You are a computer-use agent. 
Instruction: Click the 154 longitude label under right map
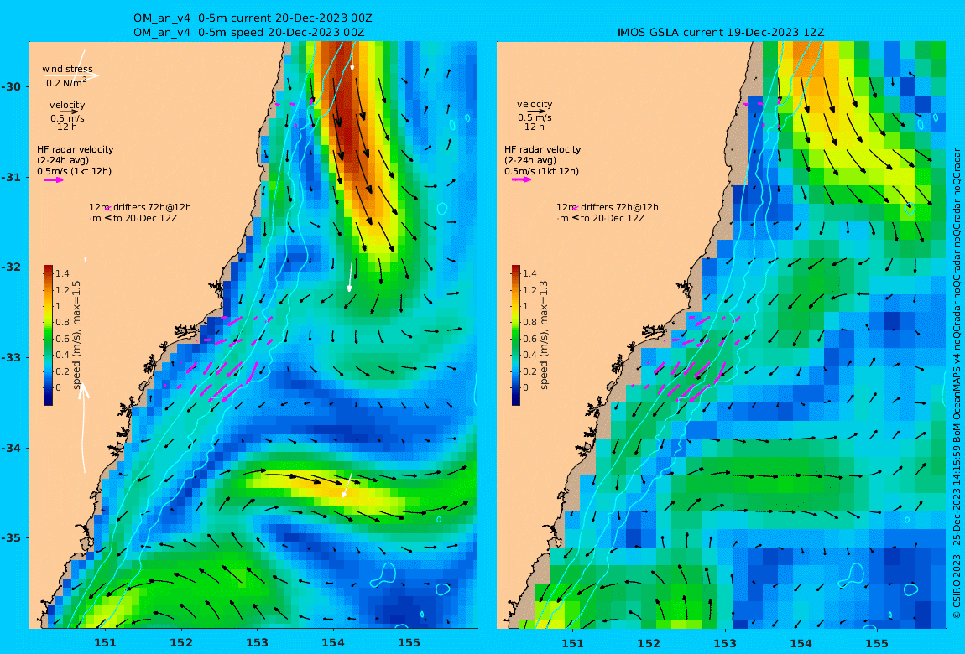pyautogui.click(x=801, y=644)
